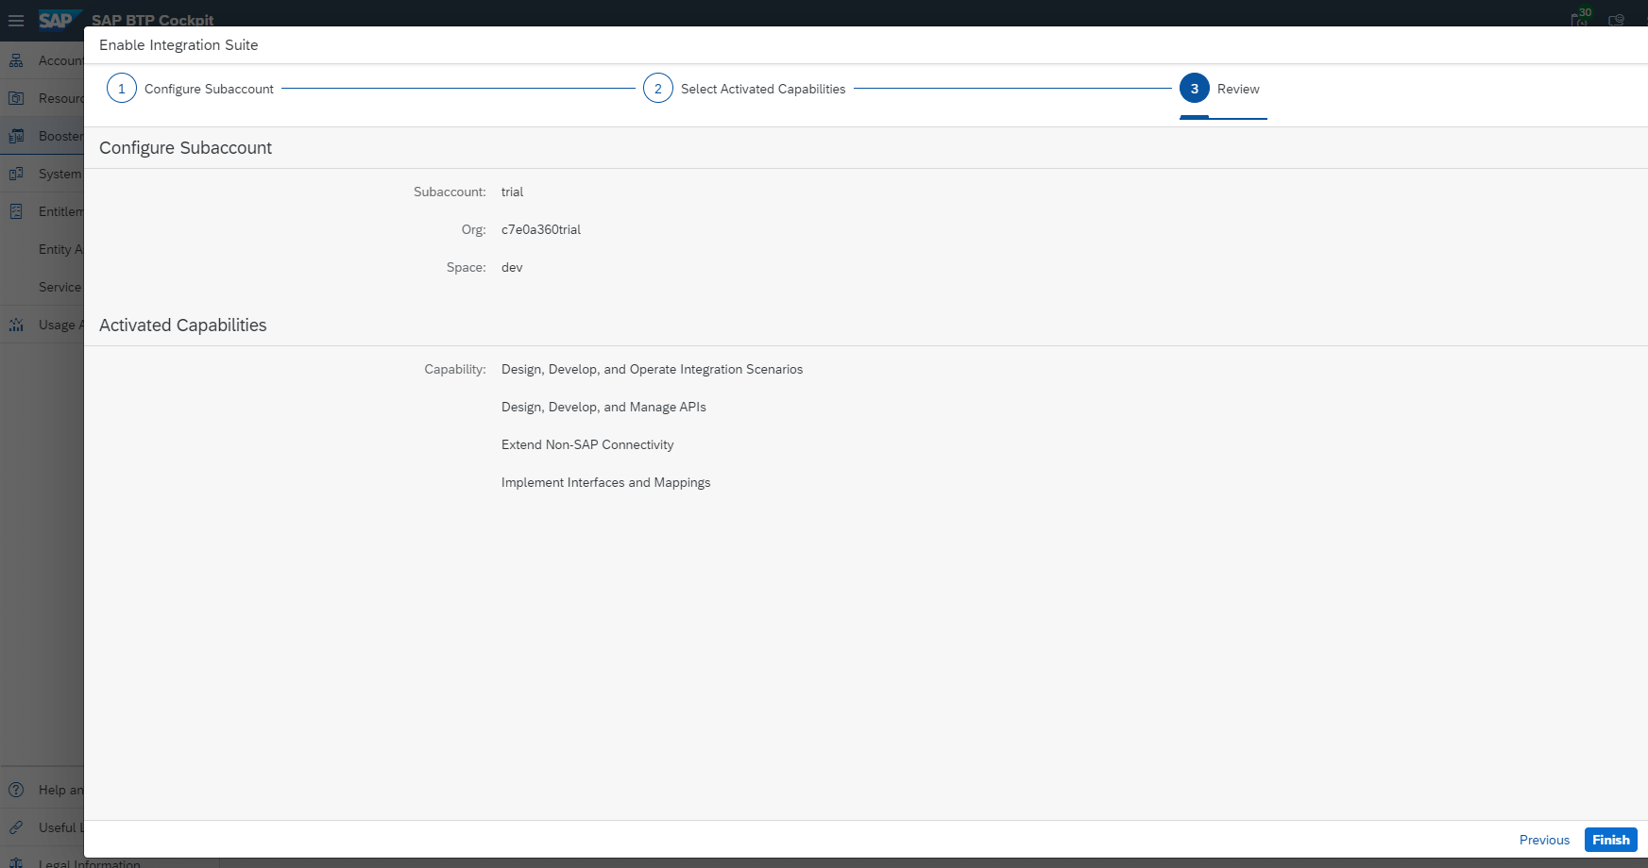Open System Landscape sidebar icon
1648x868 pixels.
point(16,174)
